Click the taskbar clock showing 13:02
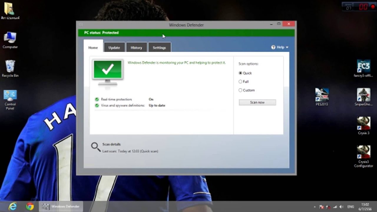Viewport: 377px width, 212px height. click(365, 206)
